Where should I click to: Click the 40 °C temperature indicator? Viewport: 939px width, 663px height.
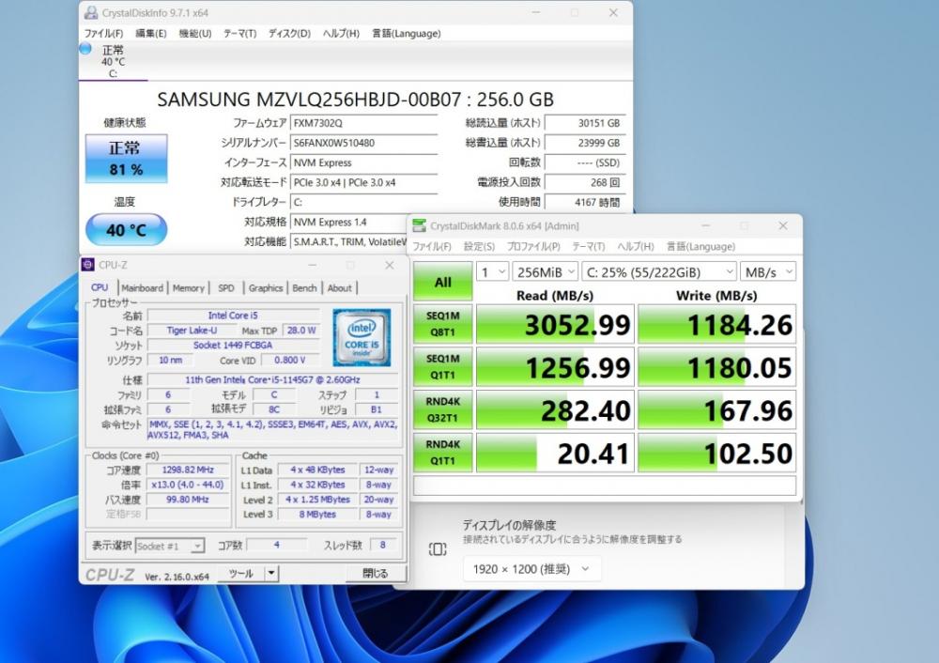(x=126, y=230)
